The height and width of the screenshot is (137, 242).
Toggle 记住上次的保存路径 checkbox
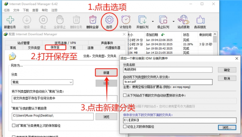click(x=125, y=127)
